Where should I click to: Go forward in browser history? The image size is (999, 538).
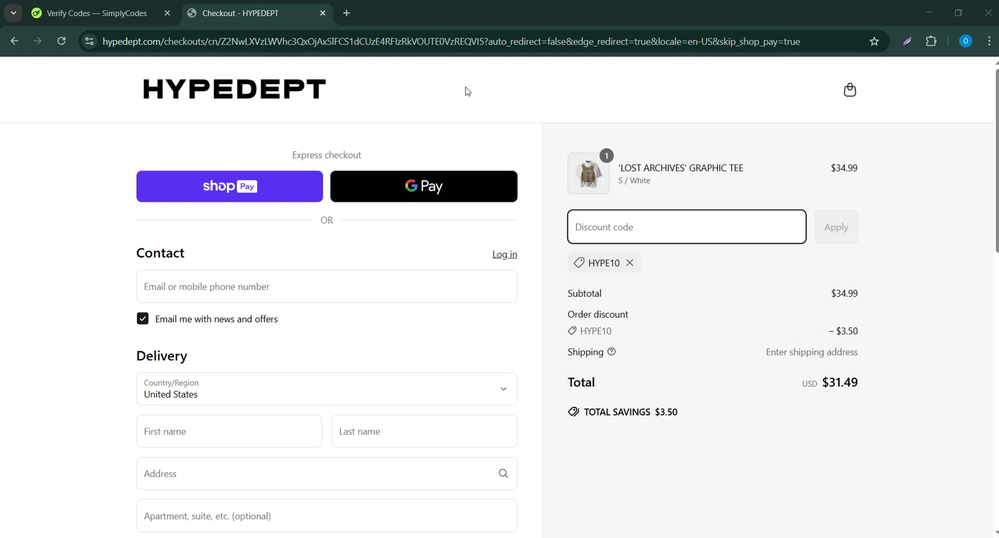pos(38,41)
